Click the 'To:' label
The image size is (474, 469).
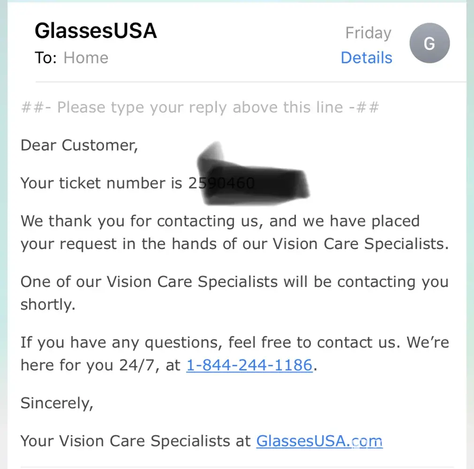[x=45, y=58]
